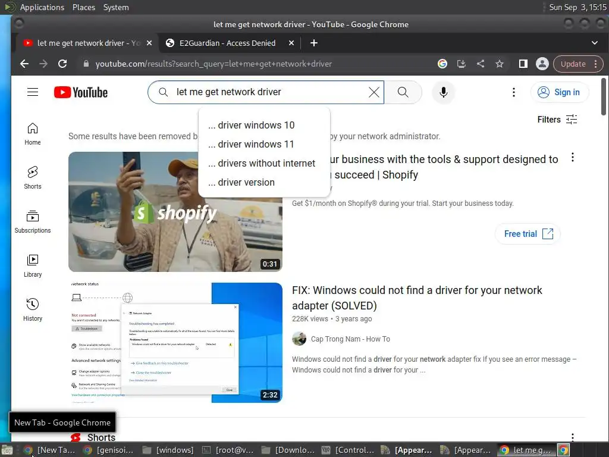
Task: Click the install app icon in address bar
Action: (462, 64)
